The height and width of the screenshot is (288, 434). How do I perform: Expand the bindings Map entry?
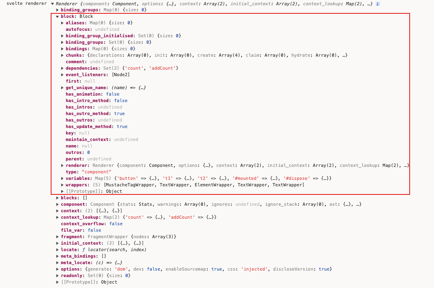[x=62, y=49]
